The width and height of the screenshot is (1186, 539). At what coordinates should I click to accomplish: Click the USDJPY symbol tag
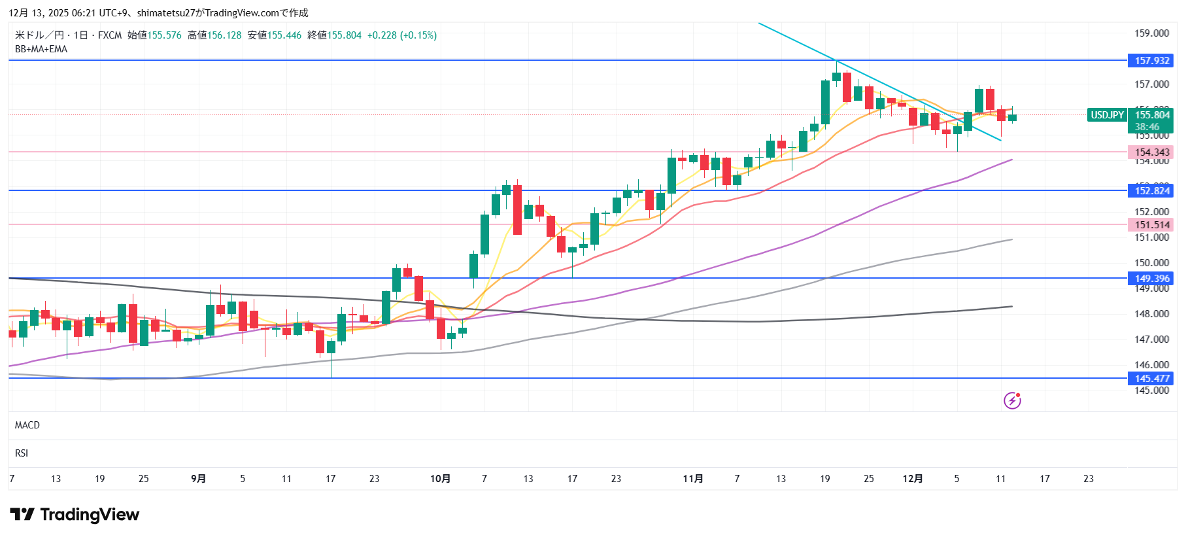pyautogui.click(x=1107, y=115)
